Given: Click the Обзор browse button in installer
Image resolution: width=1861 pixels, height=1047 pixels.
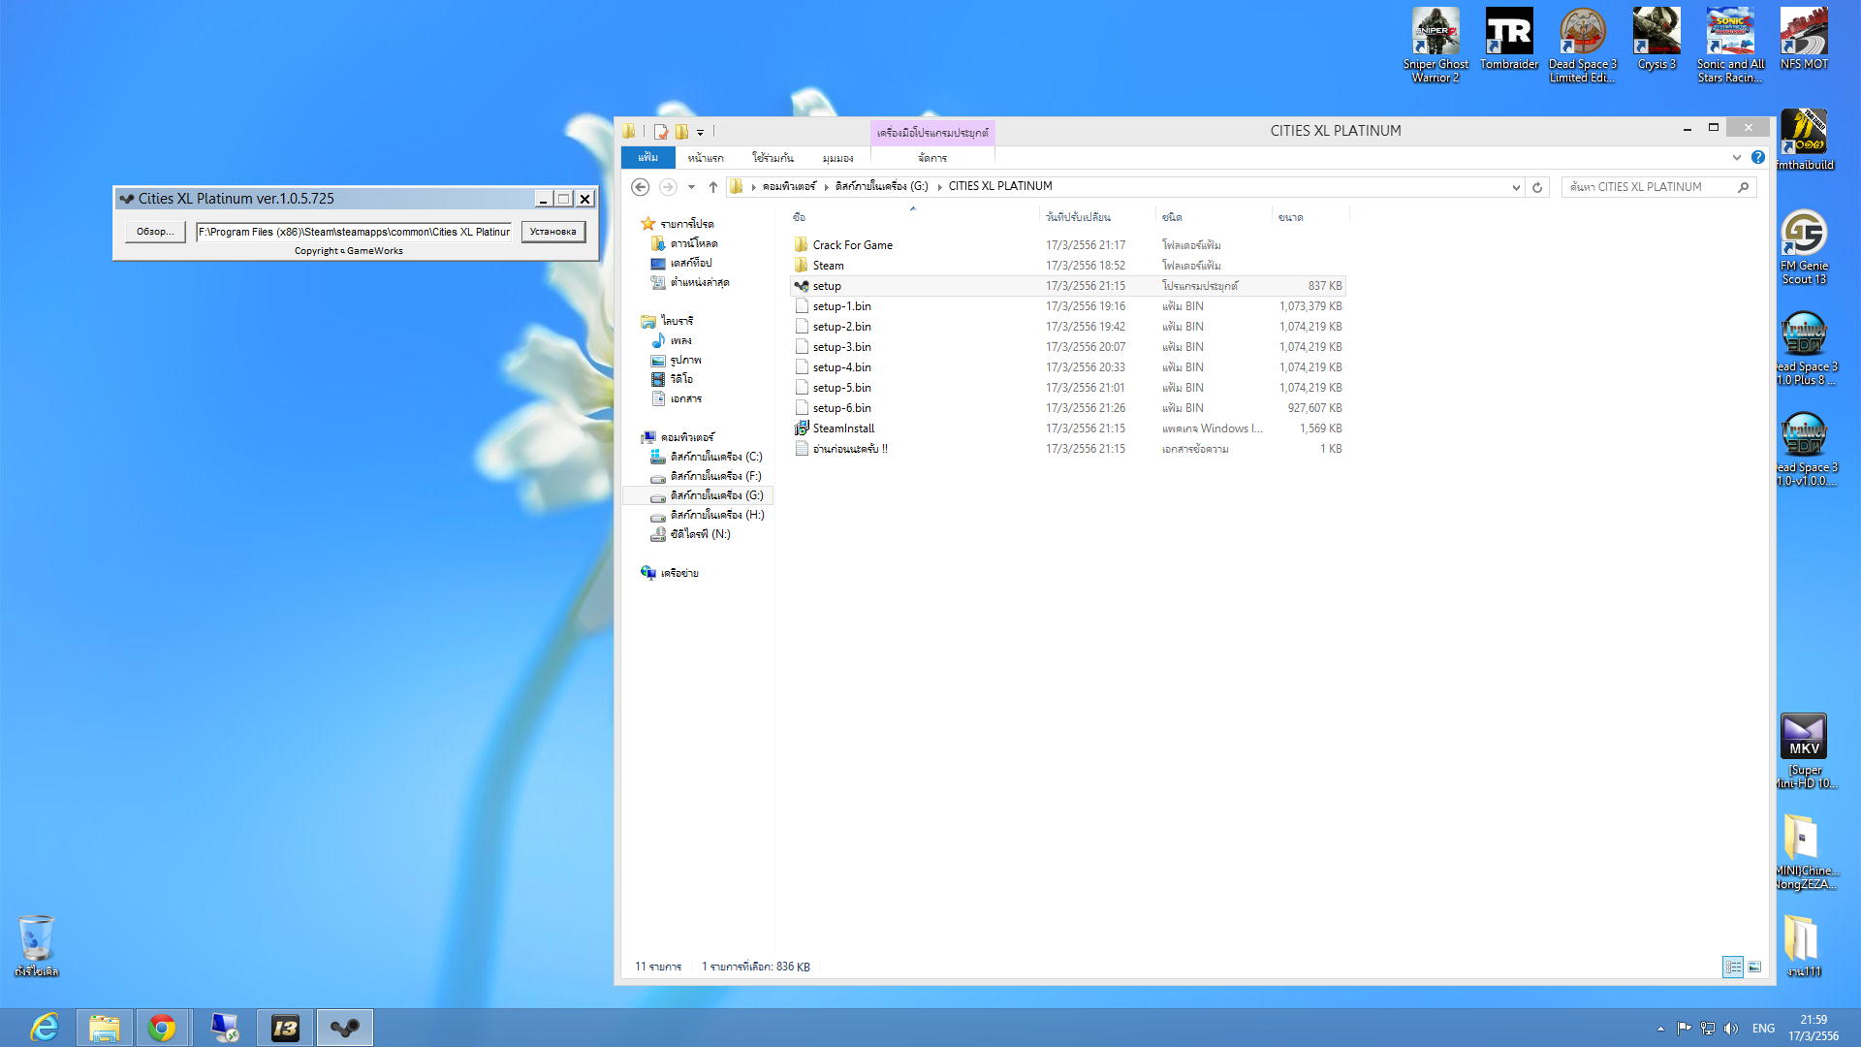Looking at the screenshot, I should (x=155, y=232).
